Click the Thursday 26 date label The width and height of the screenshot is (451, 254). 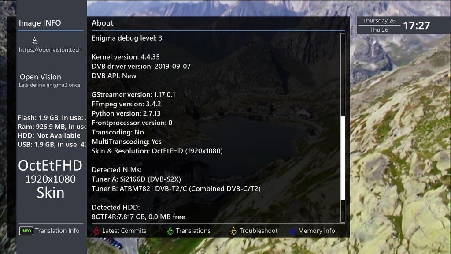tap(379, 21)
